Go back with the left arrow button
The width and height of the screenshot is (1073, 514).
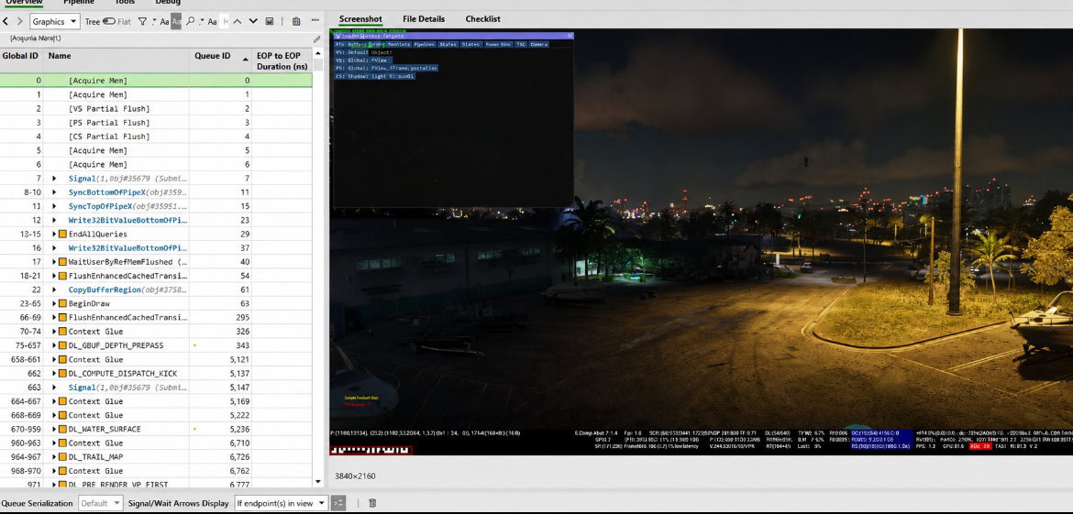click(x=6, y=22)
